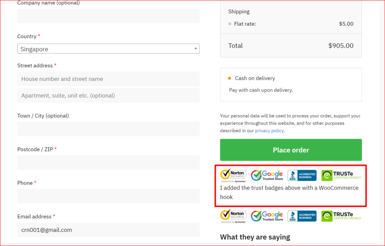Select the Cash on delivery payment option
This screenshot has width=385, height=246.
[230, 78]
